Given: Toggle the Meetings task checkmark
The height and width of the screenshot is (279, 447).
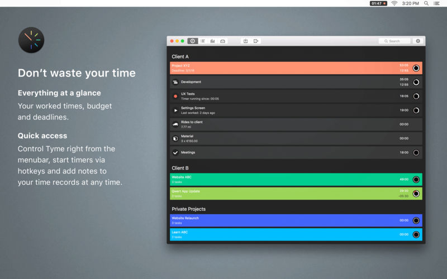Looking at the screenshot, I should point(175,152).
